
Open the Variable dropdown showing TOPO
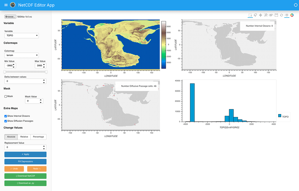[x=22, y=35]
